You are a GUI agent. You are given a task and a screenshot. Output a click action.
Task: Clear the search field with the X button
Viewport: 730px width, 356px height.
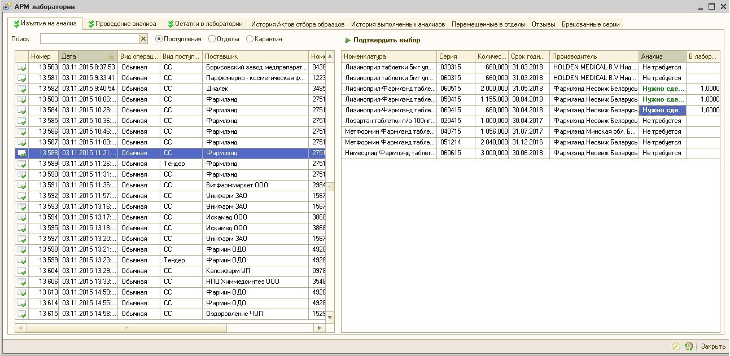[x=143, y=39]
